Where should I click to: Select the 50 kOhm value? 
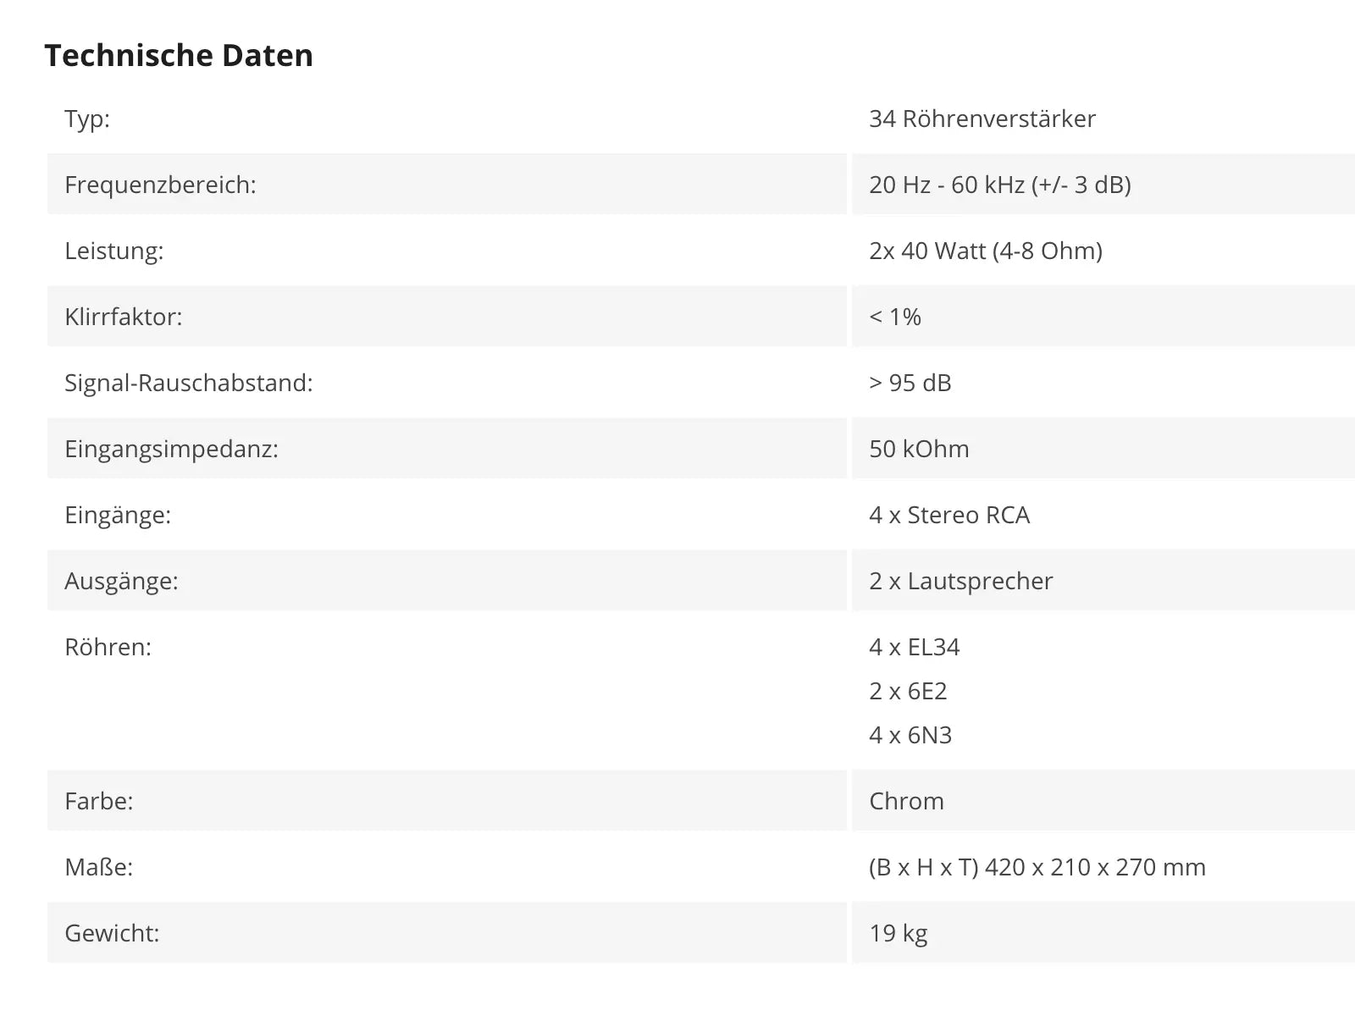point(919,449)
